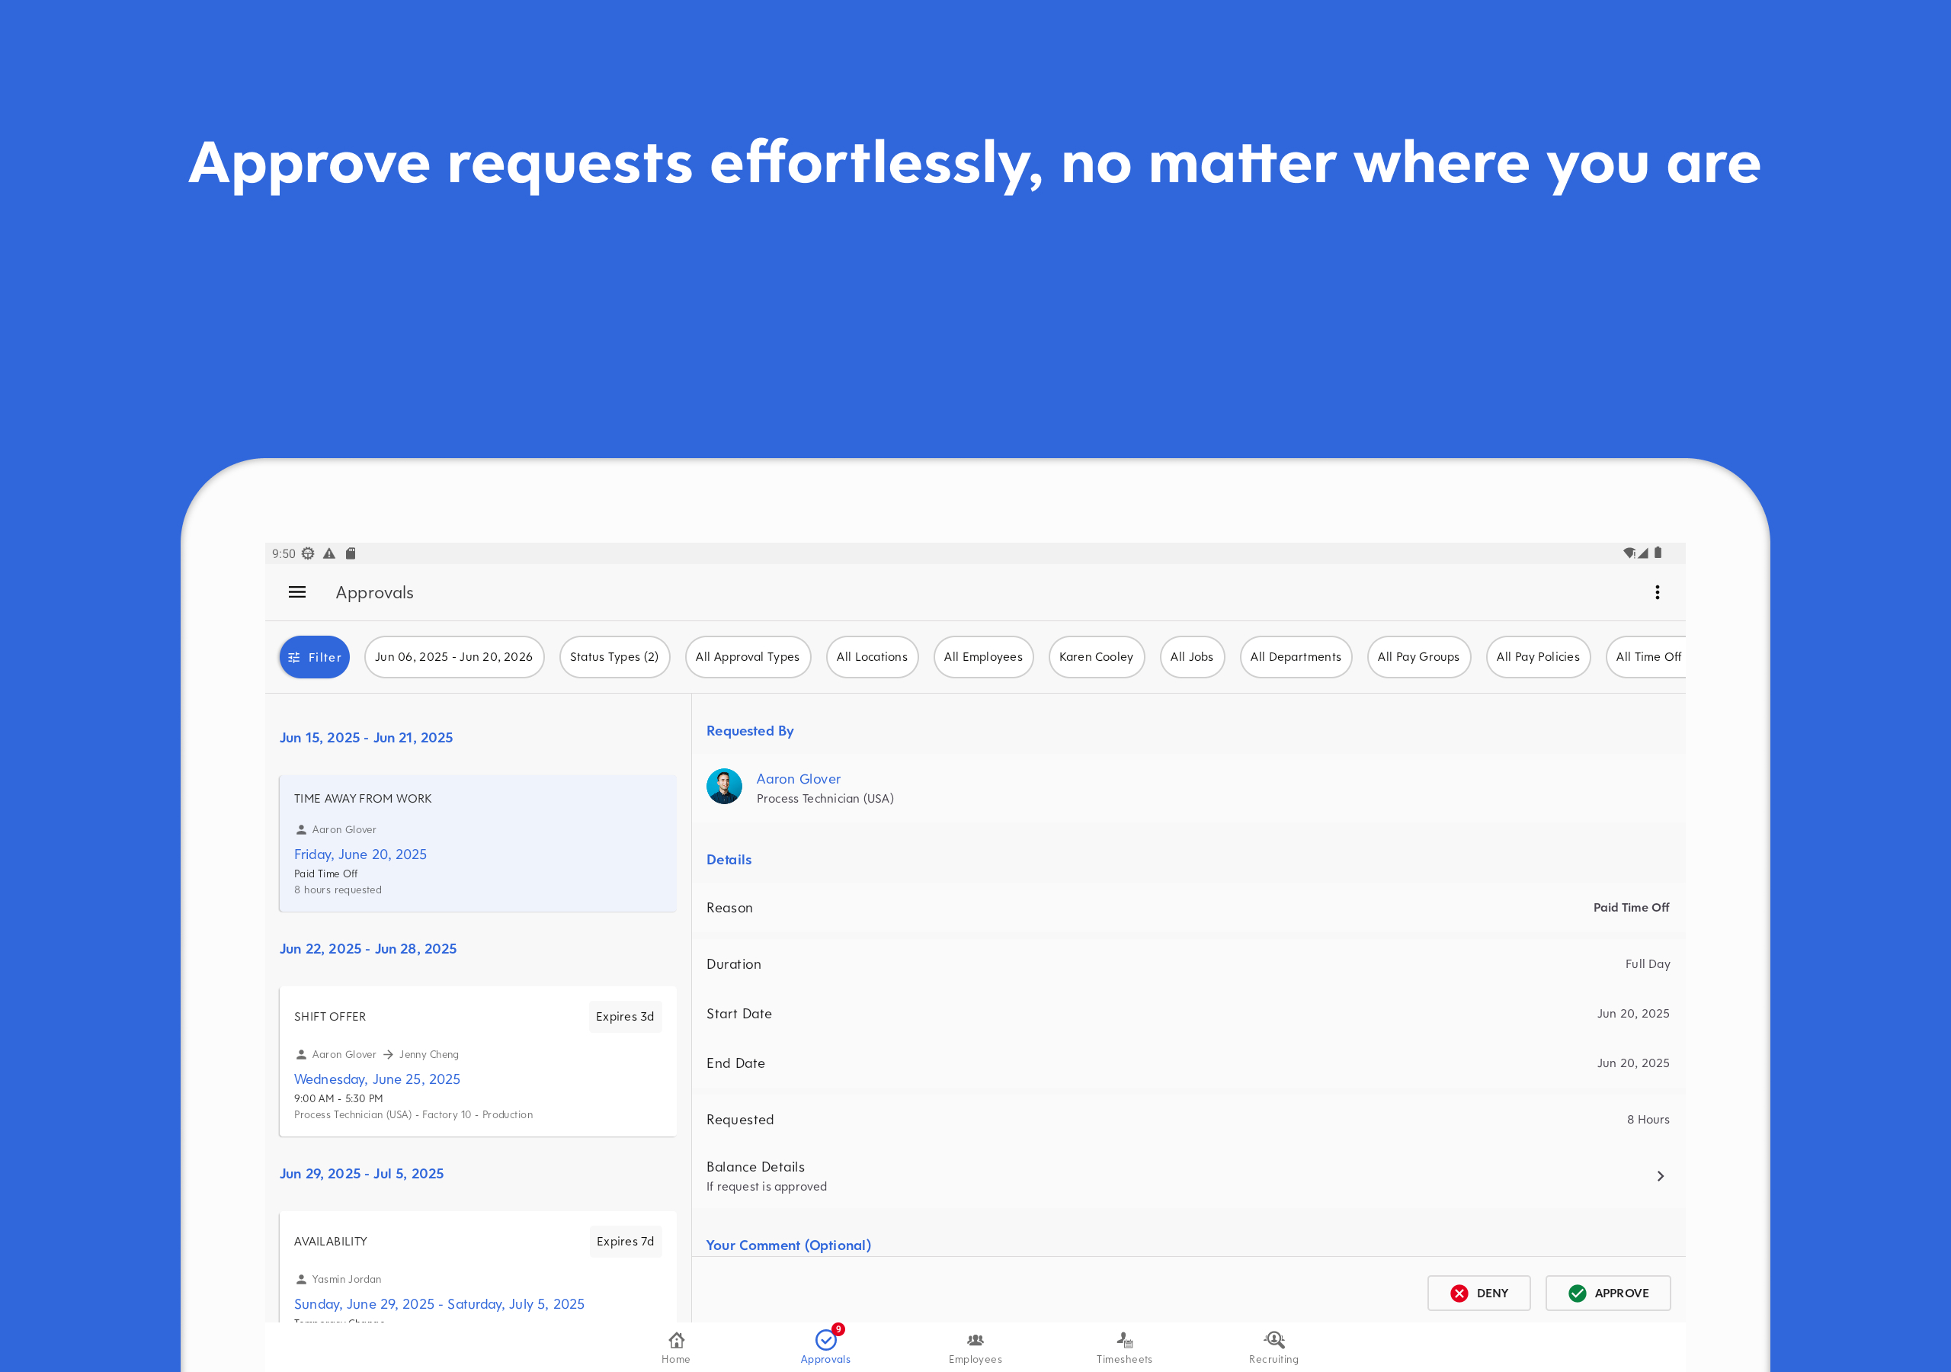Select the All Locations filter chip
The height and width of the screenshot is (1372, 1951).
(871, 657)
